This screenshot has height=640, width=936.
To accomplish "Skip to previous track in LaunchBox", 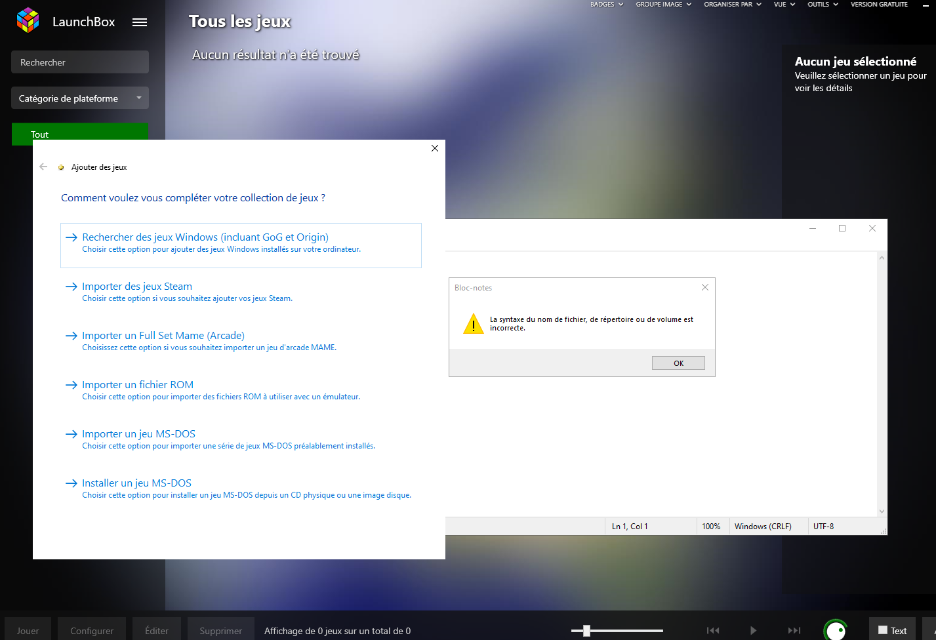I will pos(713,631).
